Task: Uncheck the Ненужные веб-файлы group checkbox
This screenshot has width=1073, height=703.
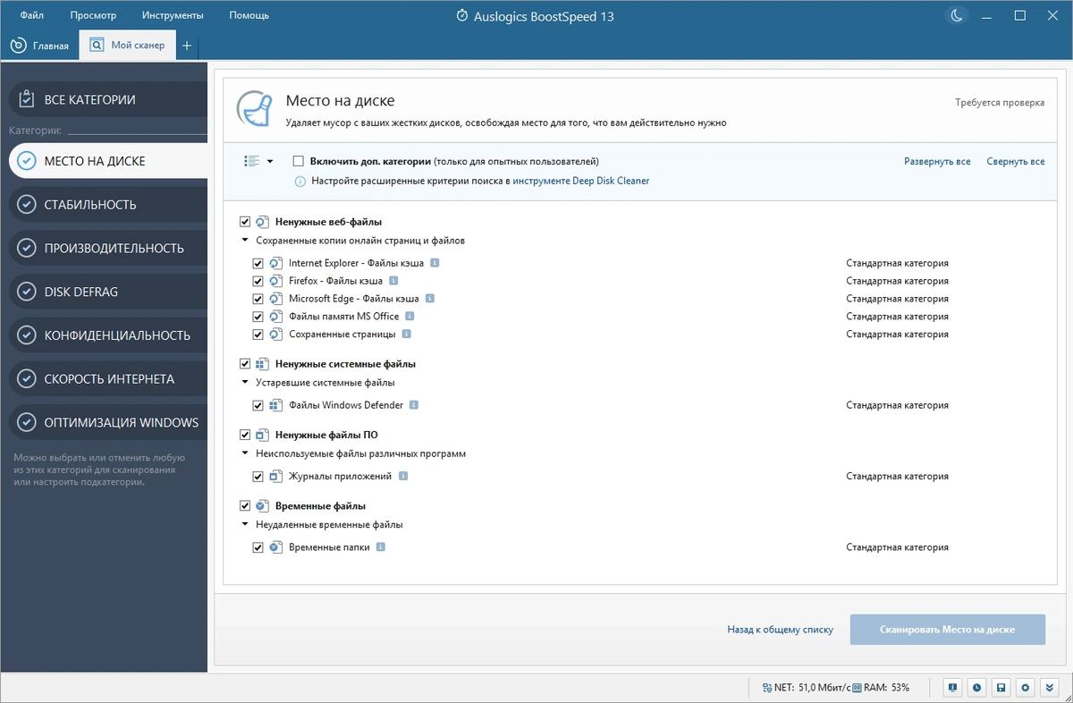Action: point(245,222)
